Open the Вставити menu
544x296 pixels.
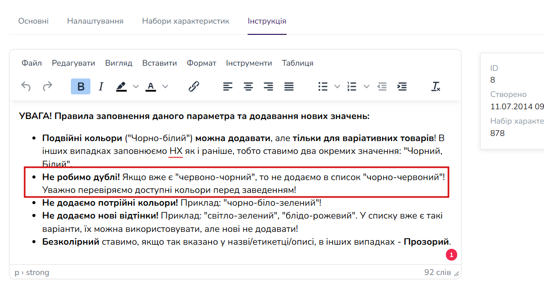(160, 63)
